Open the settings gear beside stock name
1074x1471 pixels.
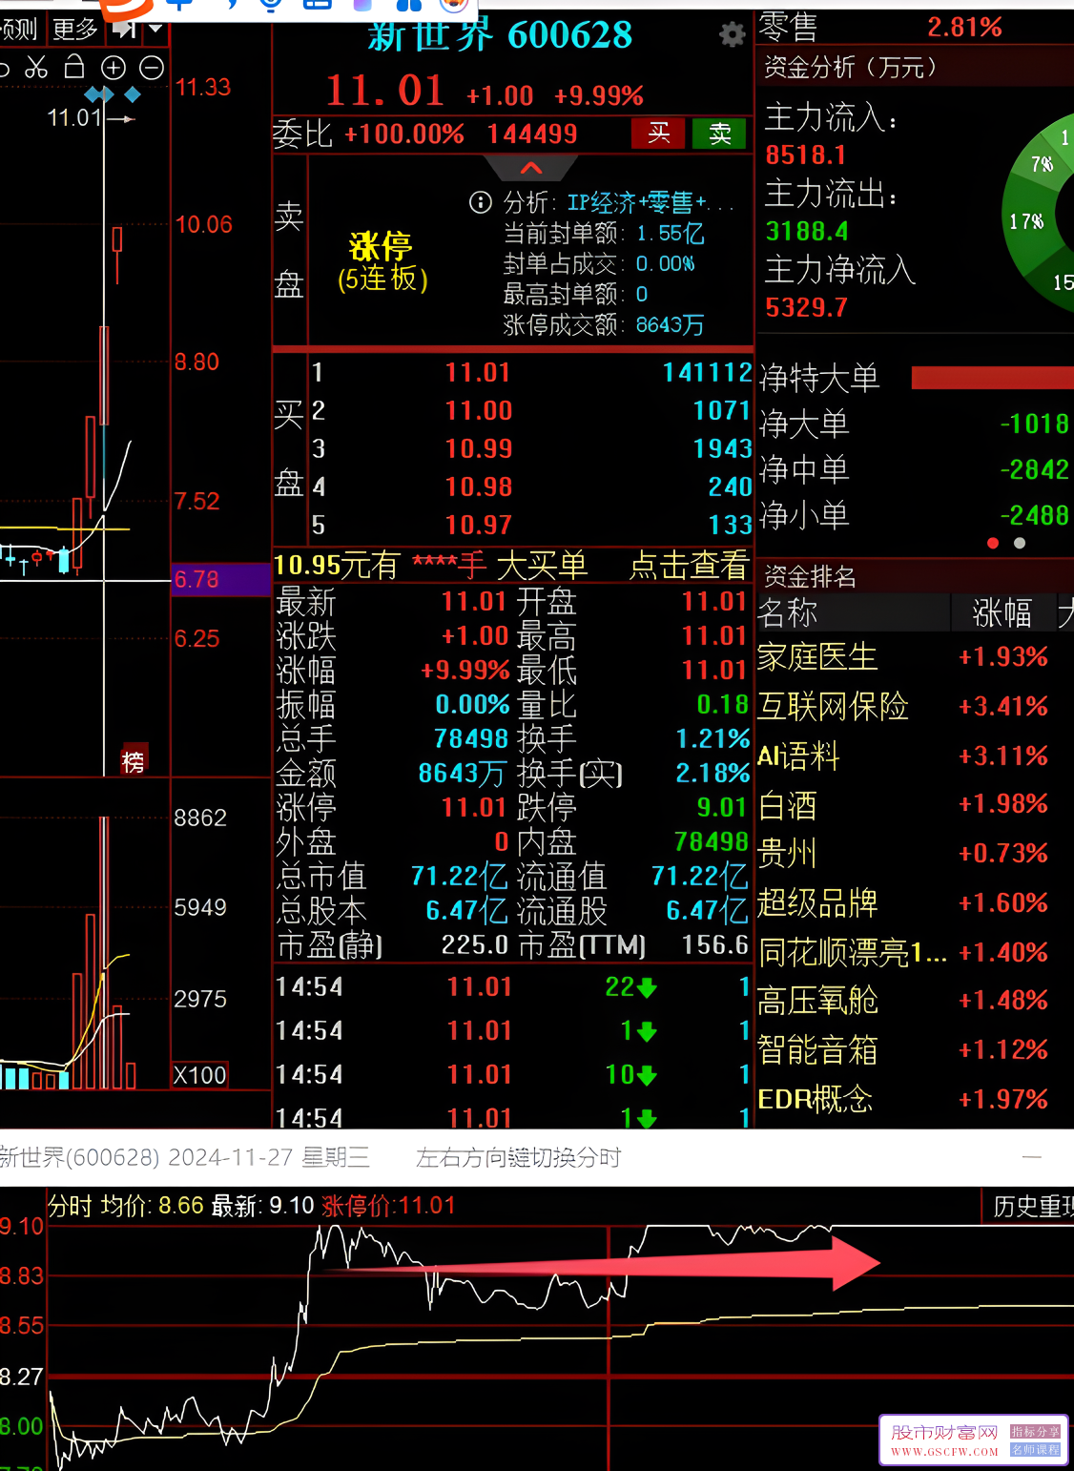(732, 35)
